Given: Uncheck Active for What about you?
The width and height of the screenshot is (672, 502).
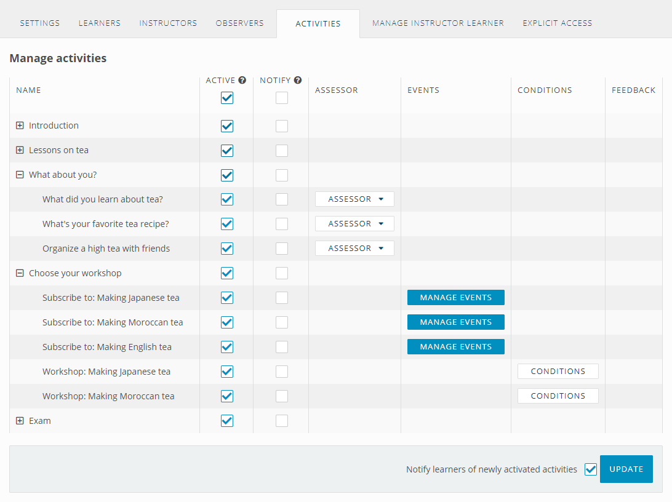Looking at the screenshot, I should pos(227,175).
